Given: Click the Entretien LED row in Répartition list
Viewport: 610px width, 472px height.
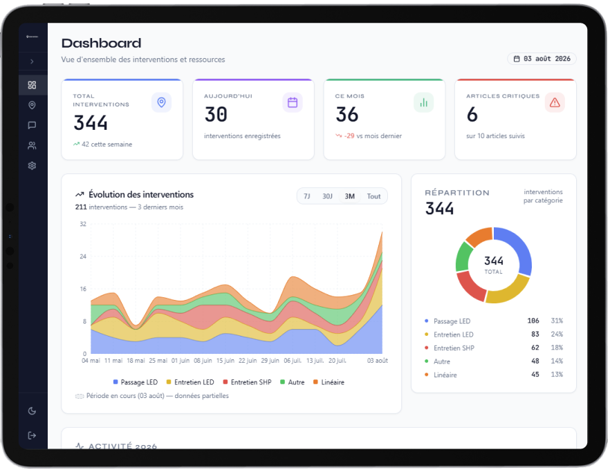Looking at the screenshot, I should pyautogui.click(x=494, y=334).
